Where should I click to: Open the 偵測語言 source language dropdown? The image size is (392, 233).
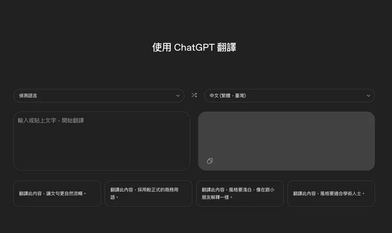click(99, 95)
